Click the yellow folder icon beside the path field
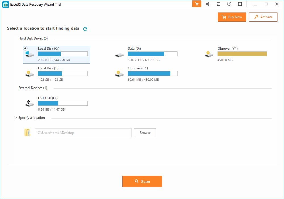284x199 pixels. coord(27,132)
